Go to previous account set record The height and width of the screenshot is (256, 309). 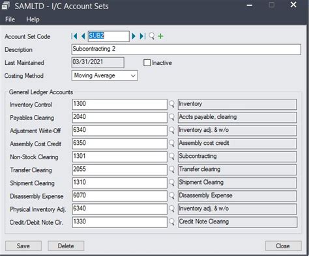[x=83, y=36]
